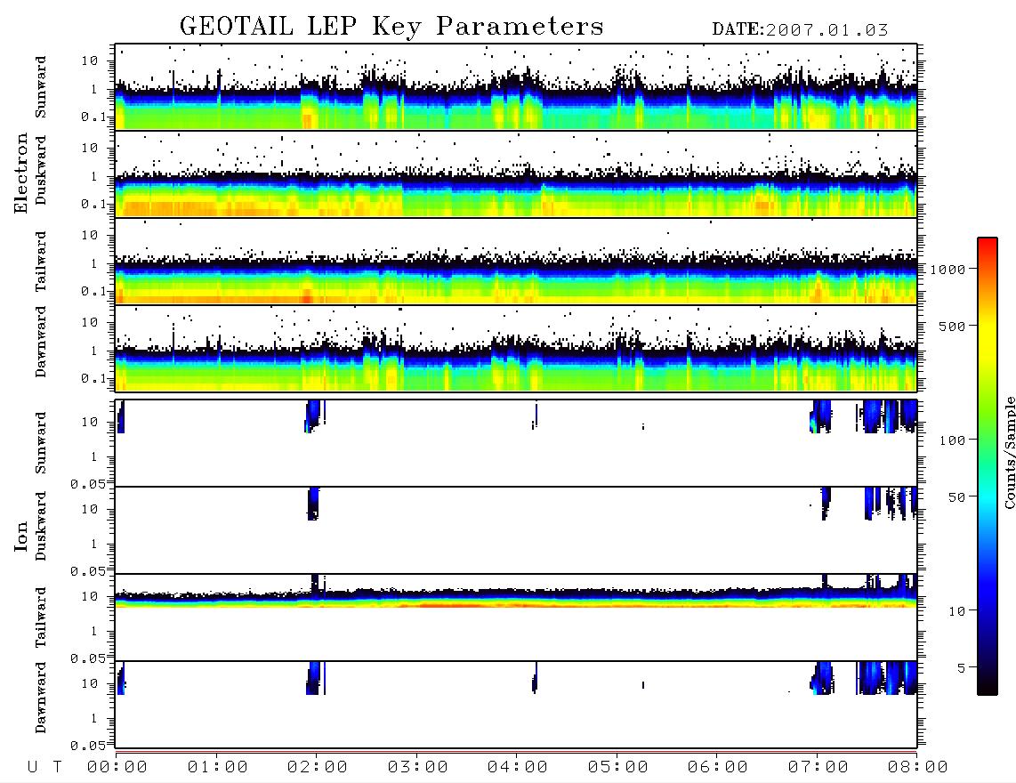
Task: Click the Ion Sunward burst near 02:00
Action: [x=314, y=416]
